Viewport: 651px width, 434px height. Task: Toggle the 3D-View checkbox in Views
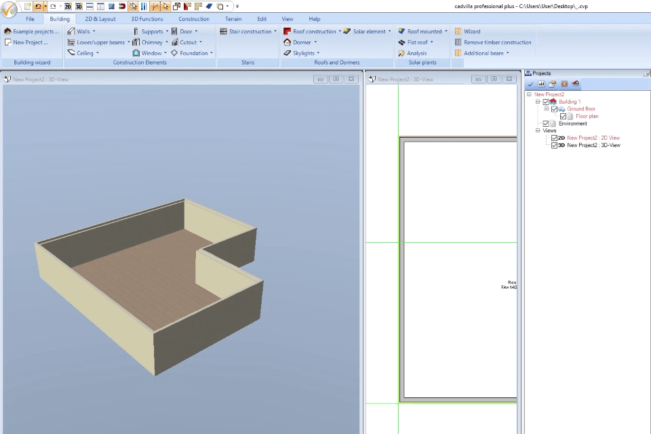[x=554, y=145]
